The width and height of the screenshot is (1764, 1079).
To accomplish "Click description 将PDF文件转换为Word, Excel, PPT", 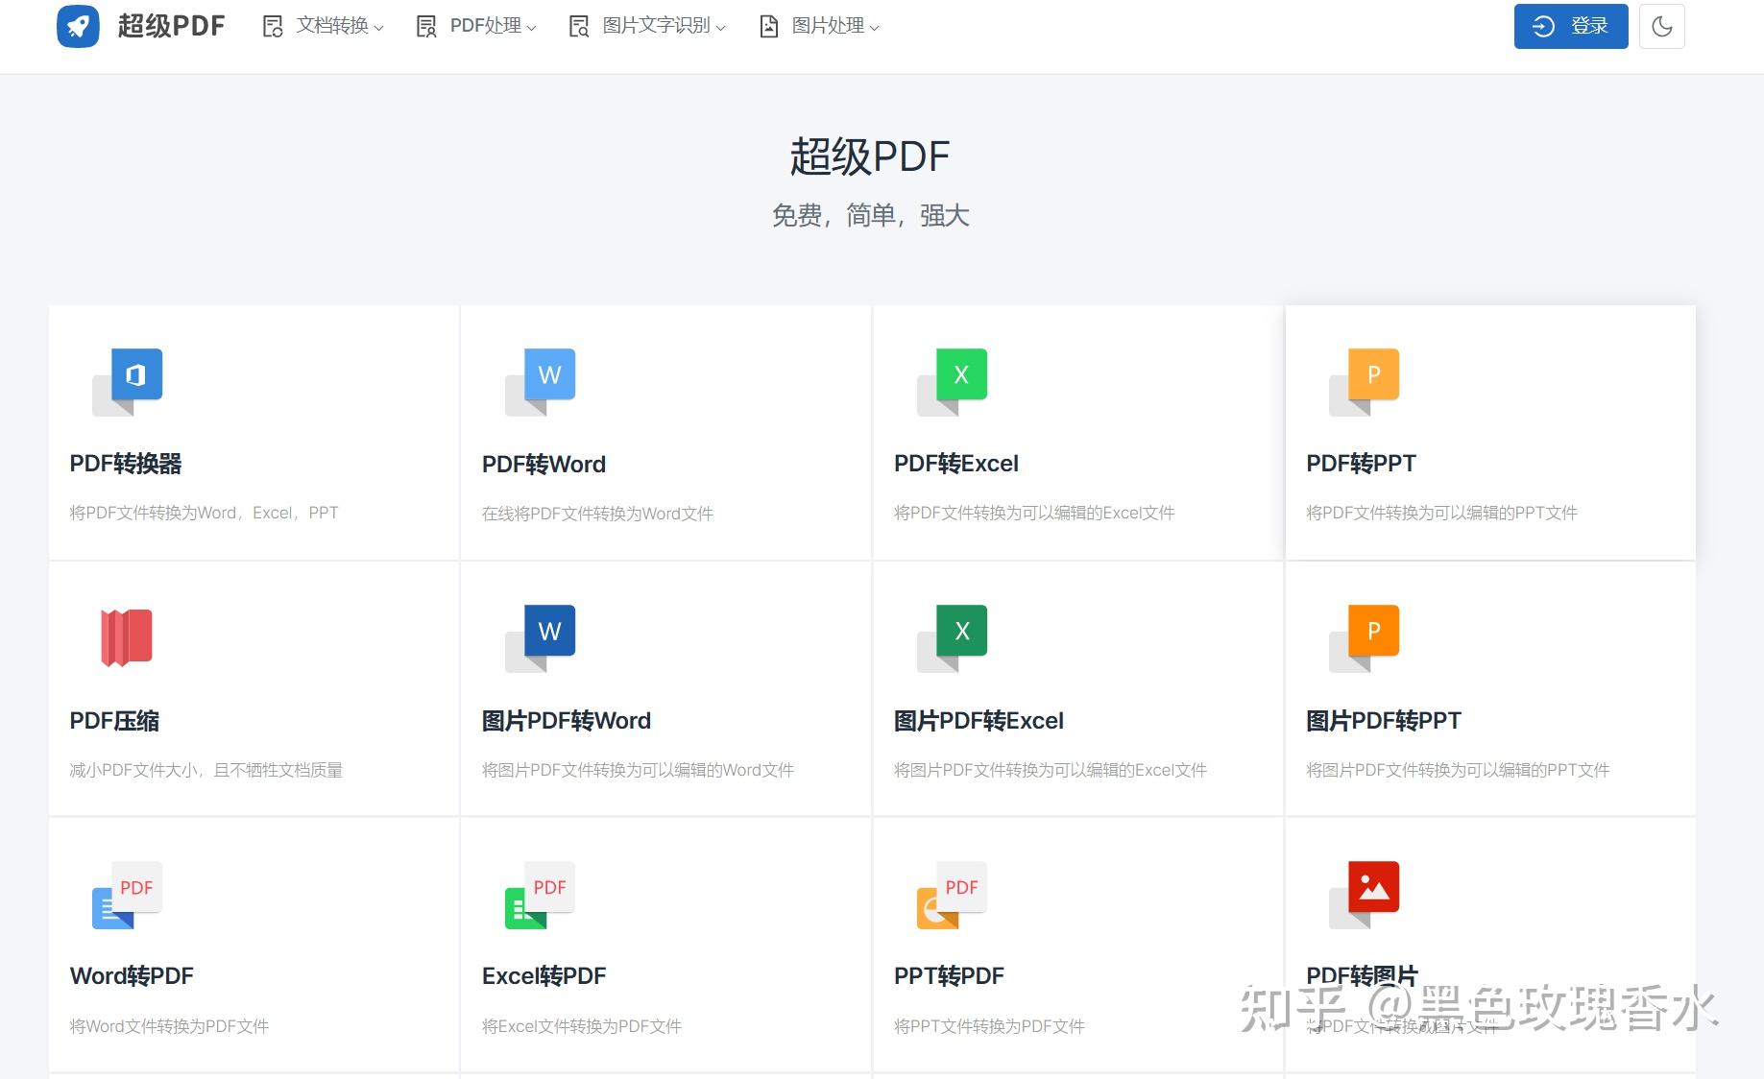I will [x=204, y=513].
